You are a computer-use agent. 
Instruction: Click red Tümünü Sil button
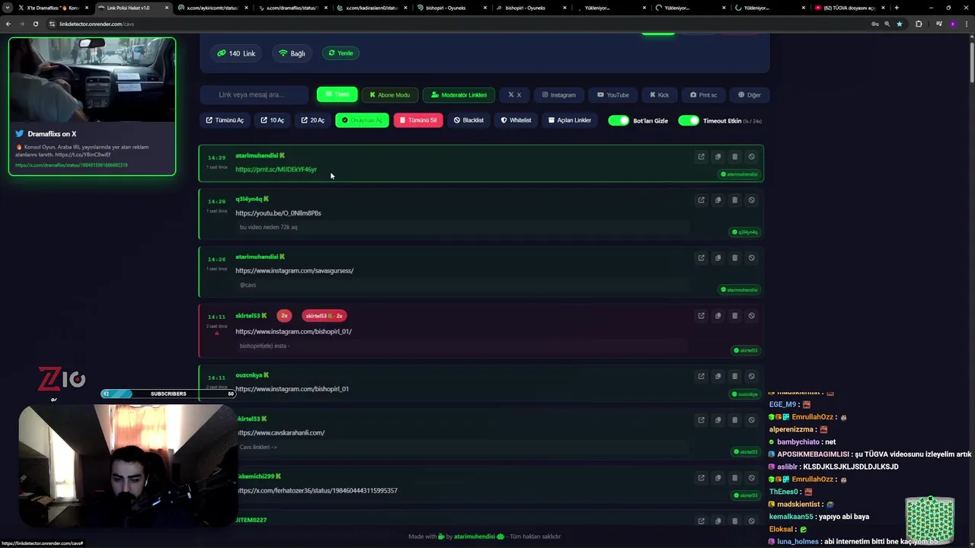click(x=418, y=120)
